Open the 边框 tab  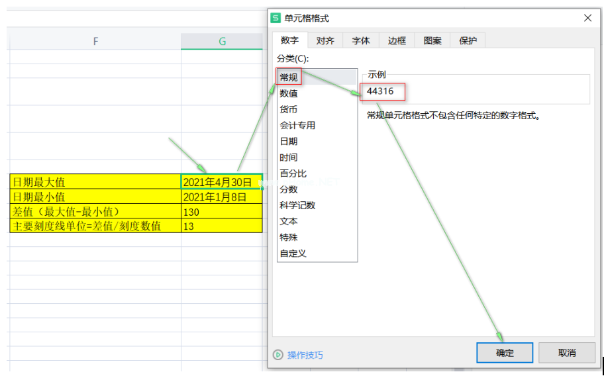(x=397, y=40)
